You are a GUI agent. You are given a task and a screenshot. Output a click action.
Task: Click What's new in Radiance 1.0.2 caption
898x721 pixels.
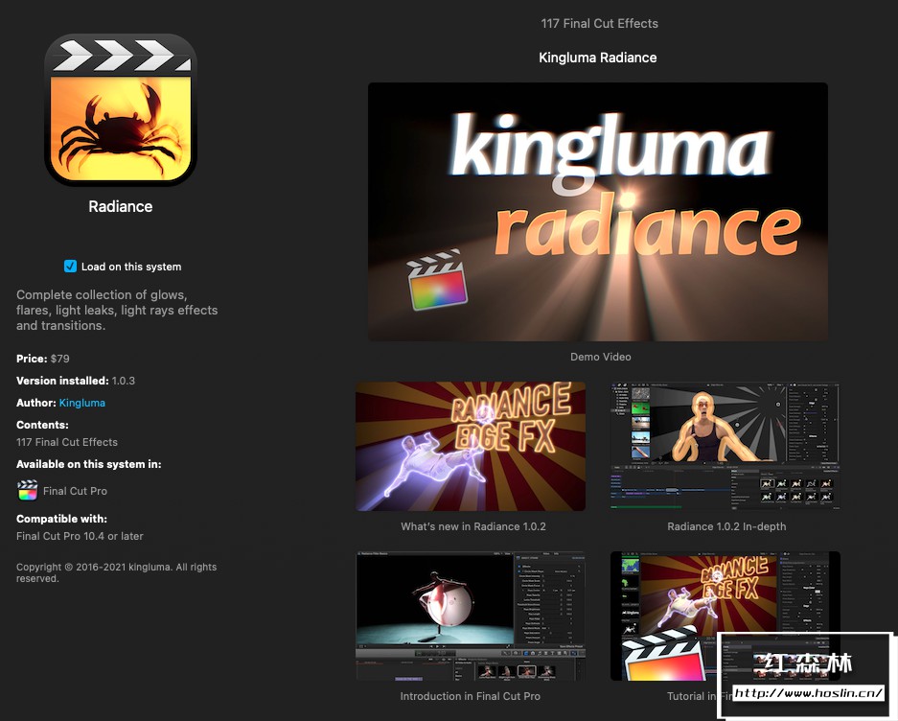pos(473,526)
